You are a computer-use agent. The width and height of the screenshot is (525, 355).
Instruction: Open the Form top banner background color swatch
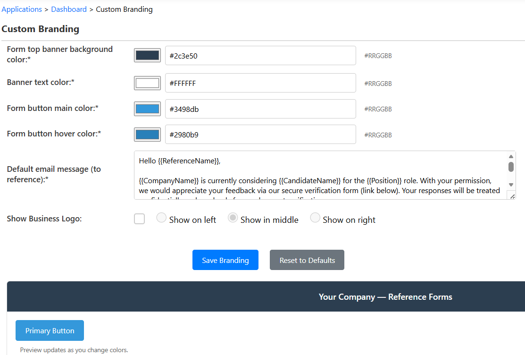coord(147,55)
